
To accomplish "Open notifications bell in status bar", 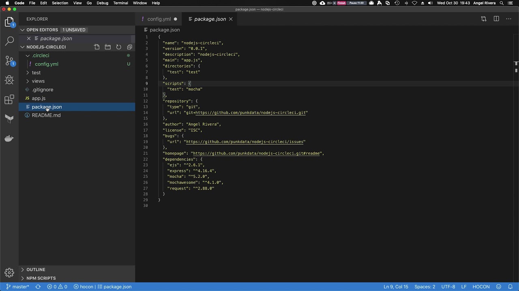I will [x=510, y=287].
